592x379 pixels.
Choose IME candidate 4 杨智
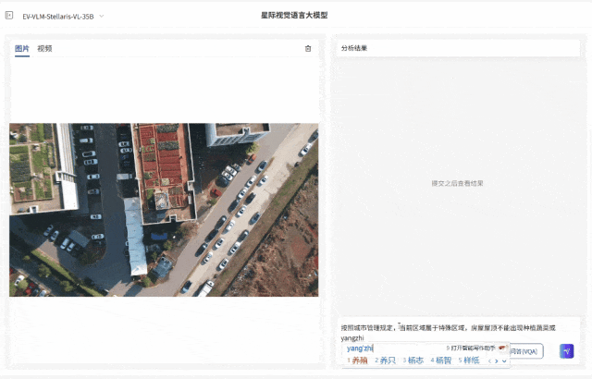(x=441, y=361)
